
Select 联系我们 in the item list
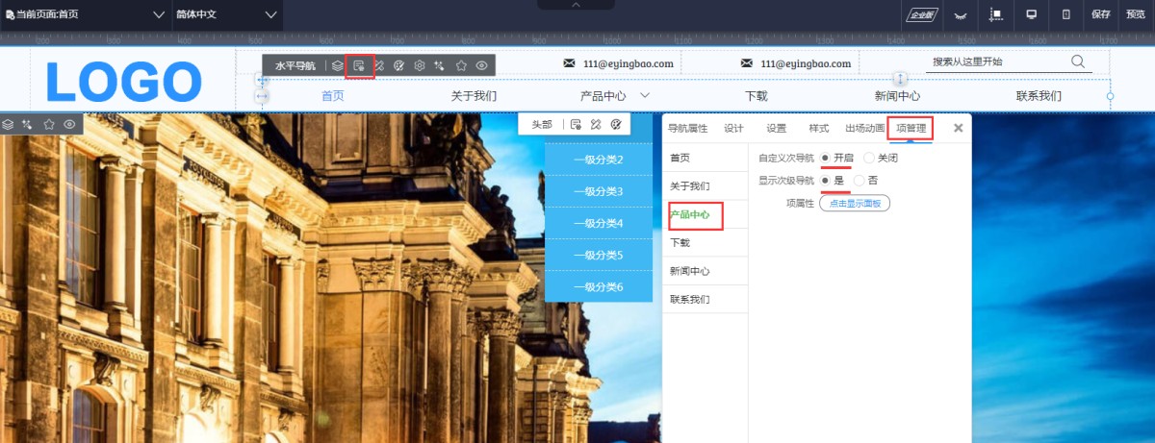pos(706,300)
